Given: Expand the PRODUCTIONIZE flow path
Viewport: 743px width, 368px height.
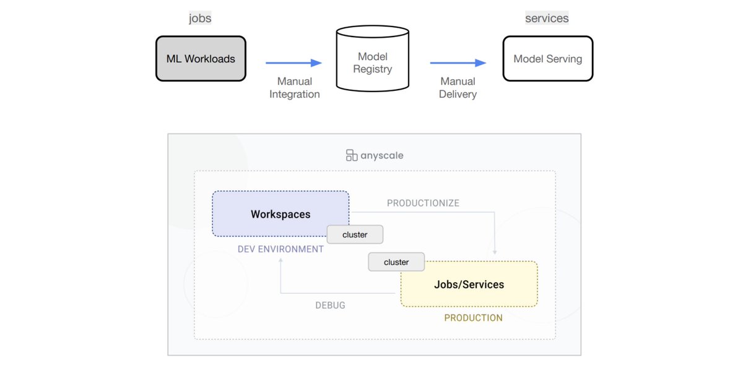Looking at the screenshot, I should pos(424,203).
